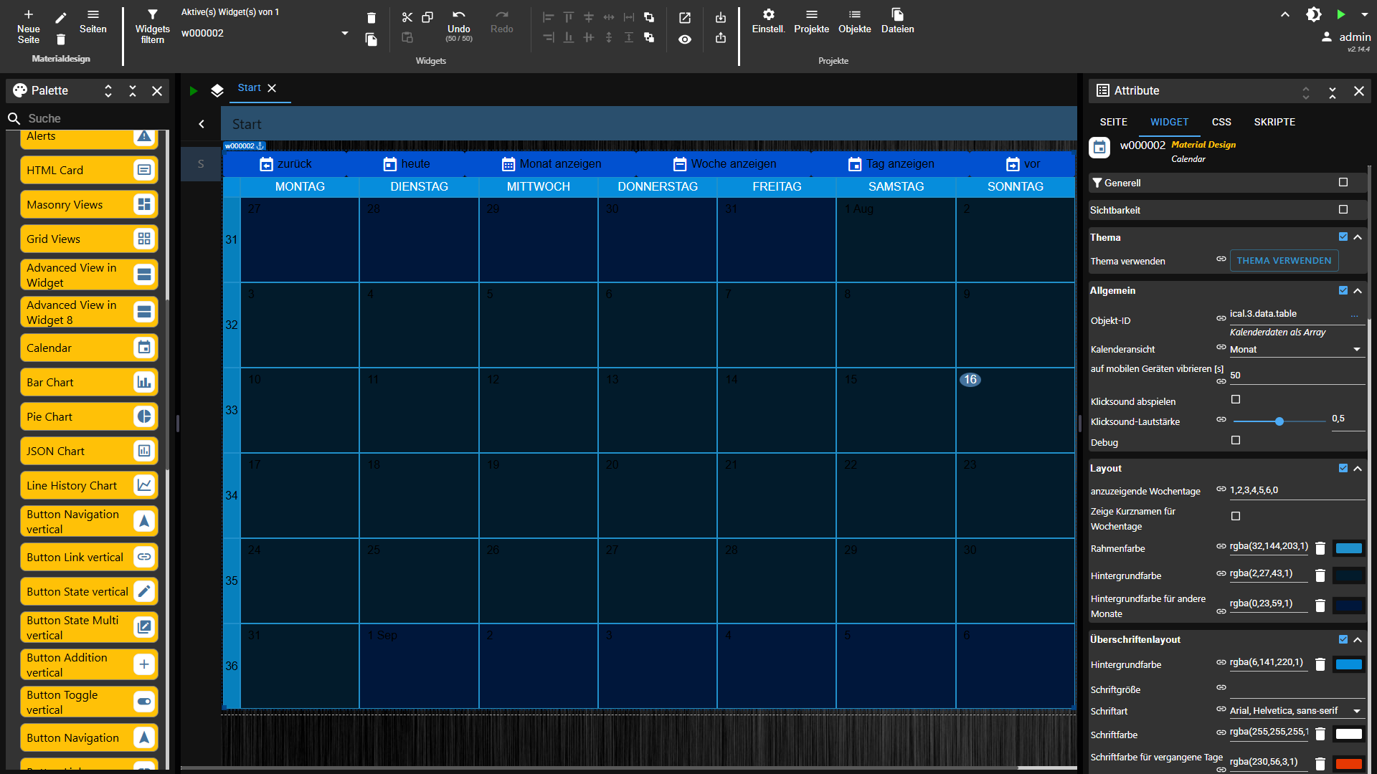
Task: Toggle Generell section checkbox
Action: pyautogui.click(x=1343, y=183)
